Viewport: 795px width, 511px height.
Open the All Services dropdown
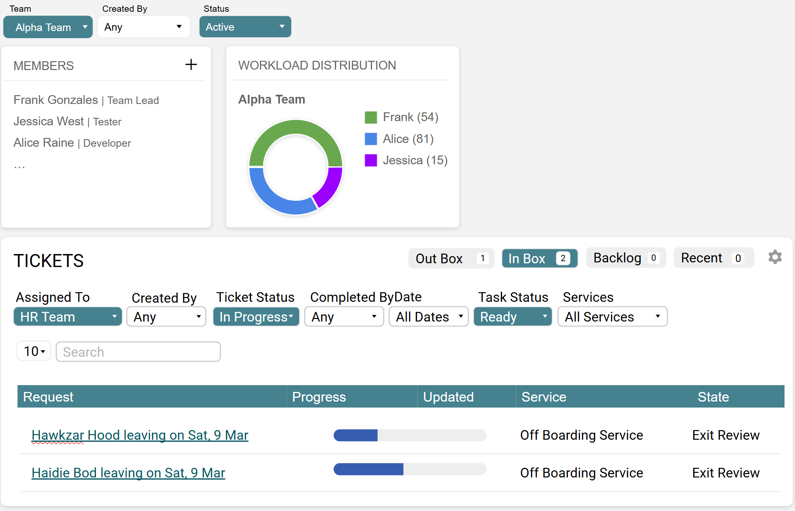pyautogui.click(x=612, y=316)
